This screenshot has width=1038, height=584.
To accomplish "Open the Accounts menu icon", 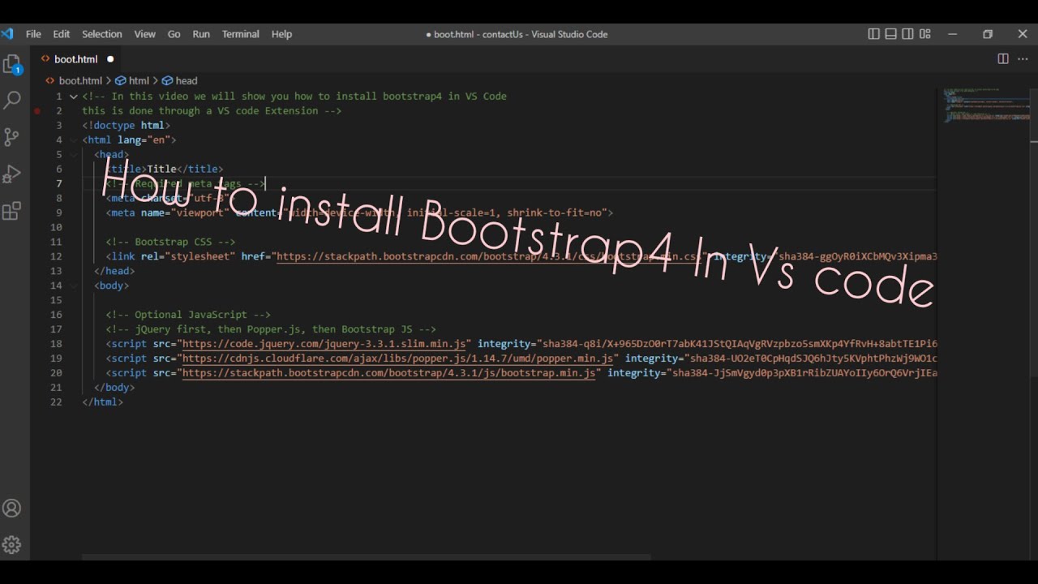I will (x=12, y=509).
